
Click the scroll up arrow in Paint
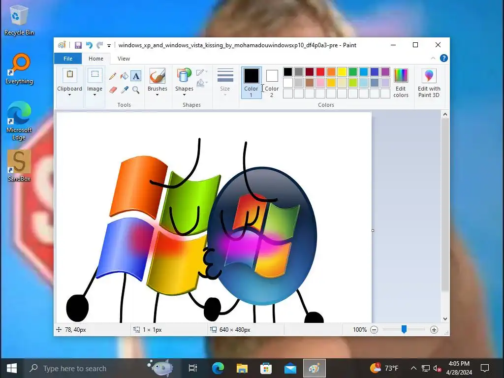445,114
